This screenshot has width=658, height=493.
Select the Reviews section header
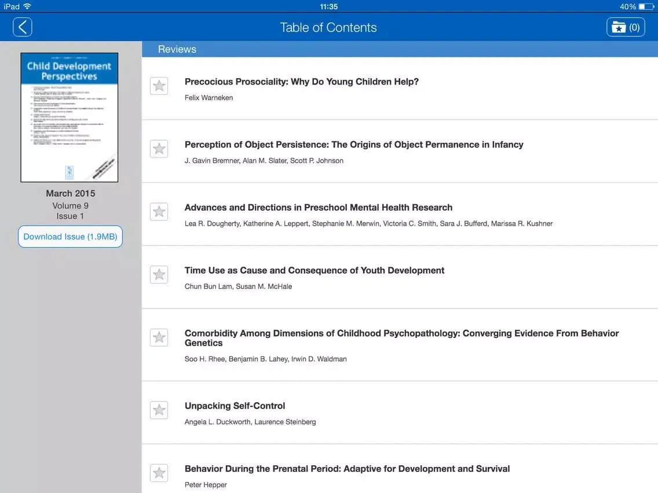tap(400, 49)
